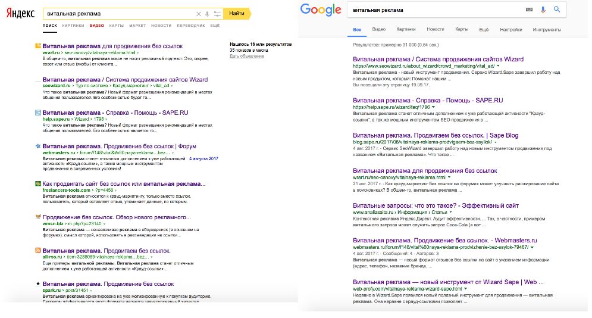Click the Yandex logo
Viewport: 592px width, 318px height.
(x=20, y=14)
